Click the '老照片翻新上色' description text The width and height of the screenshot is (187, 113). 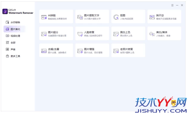point(127,53)
